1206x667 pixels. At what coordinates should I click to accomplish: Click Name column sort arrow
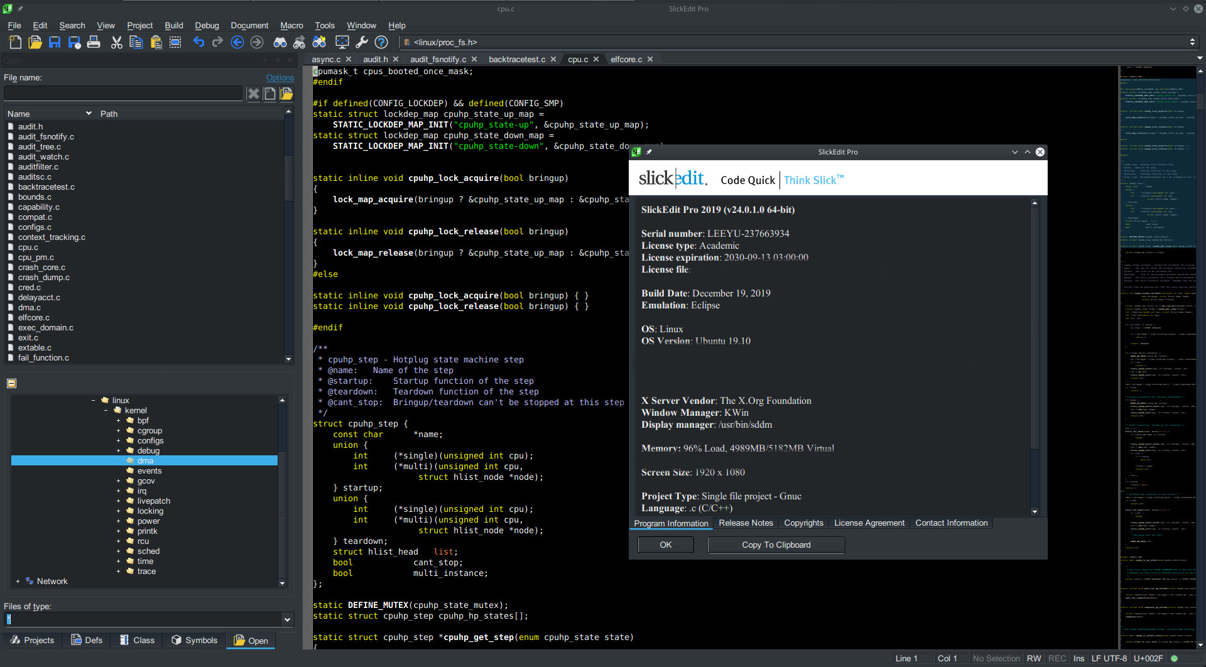coord(89,114)
